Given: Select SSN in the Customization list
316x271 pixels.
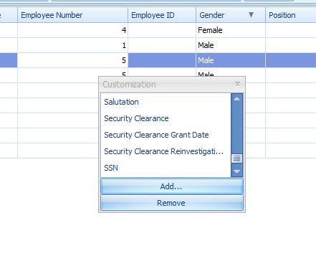Looking at the screenshot, I should tap(166, 168).
